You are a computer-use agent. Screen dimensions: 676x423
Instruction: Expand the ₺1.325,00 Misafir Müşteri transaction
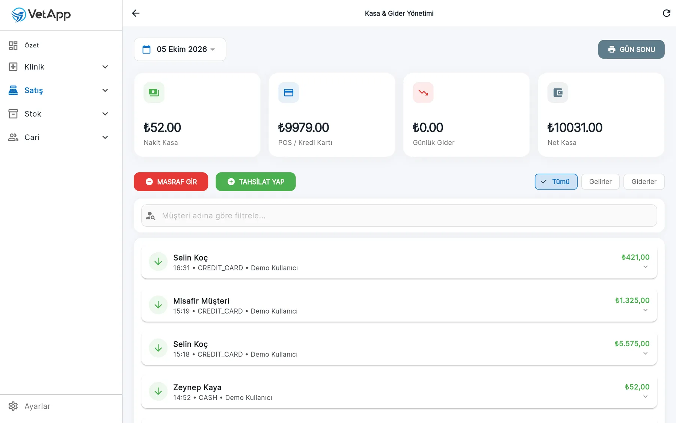click(645, 310)
